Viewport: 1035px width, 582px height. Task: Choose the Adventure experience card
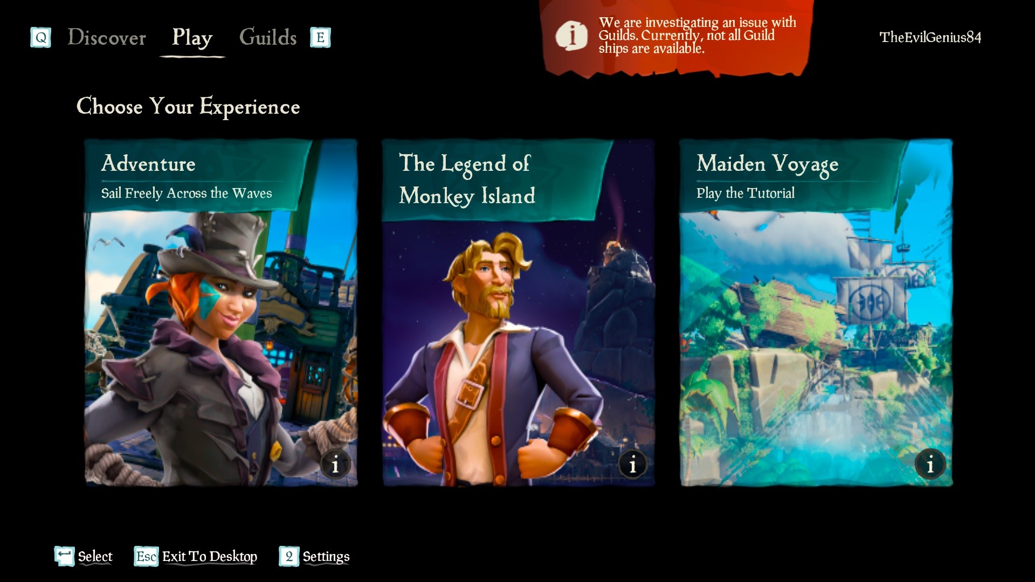pos(221,313)
